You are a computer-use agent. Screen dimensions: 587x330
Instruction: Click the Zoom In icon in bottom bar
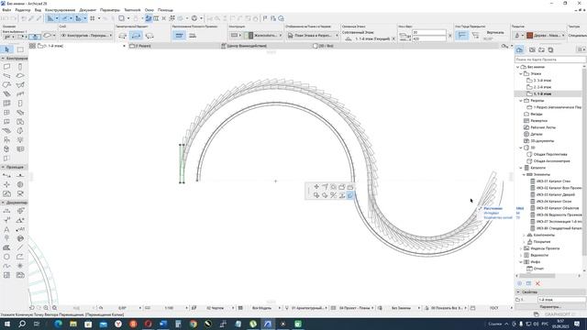(x=46, y=308)
